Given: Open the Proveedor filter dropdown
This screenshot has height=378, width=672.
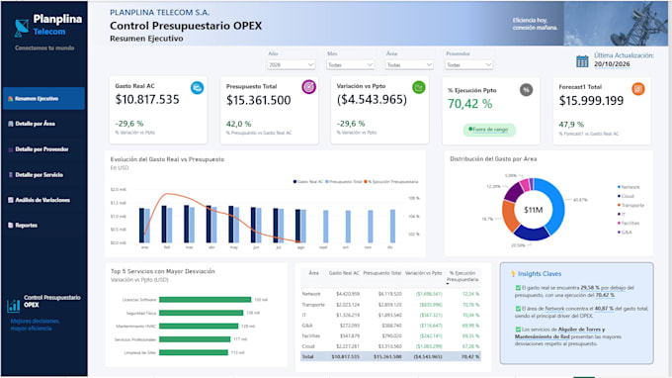Looking at the screenshot, I should [468, 64].
